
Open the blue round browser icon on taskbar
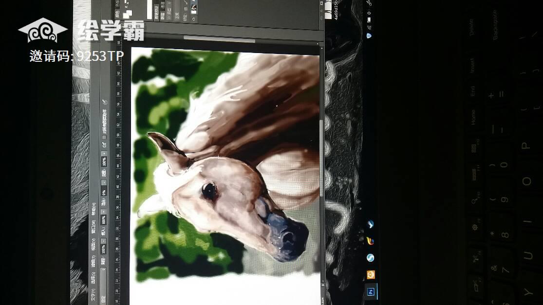370,258
